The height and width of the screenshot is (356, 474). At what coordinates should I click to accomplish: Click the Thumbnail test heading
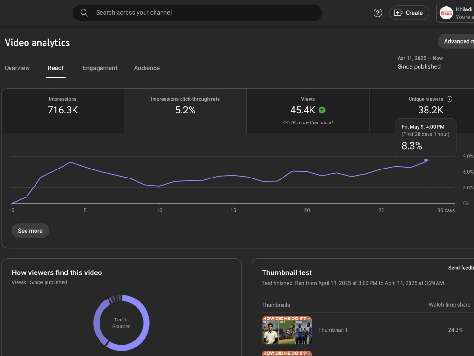287,272
